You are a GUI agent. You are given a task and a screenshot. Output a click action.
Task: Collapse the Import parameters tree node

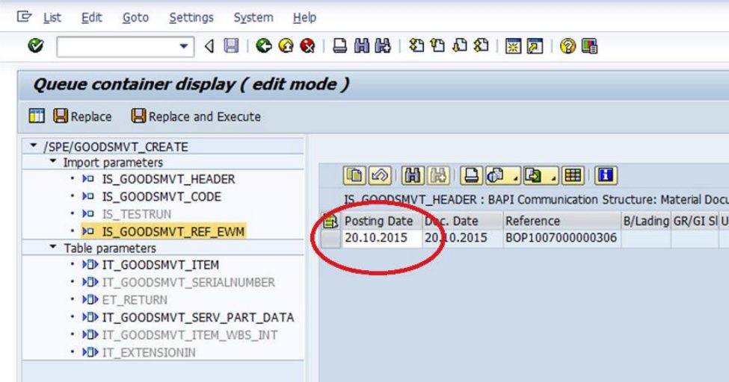[53, 162]
